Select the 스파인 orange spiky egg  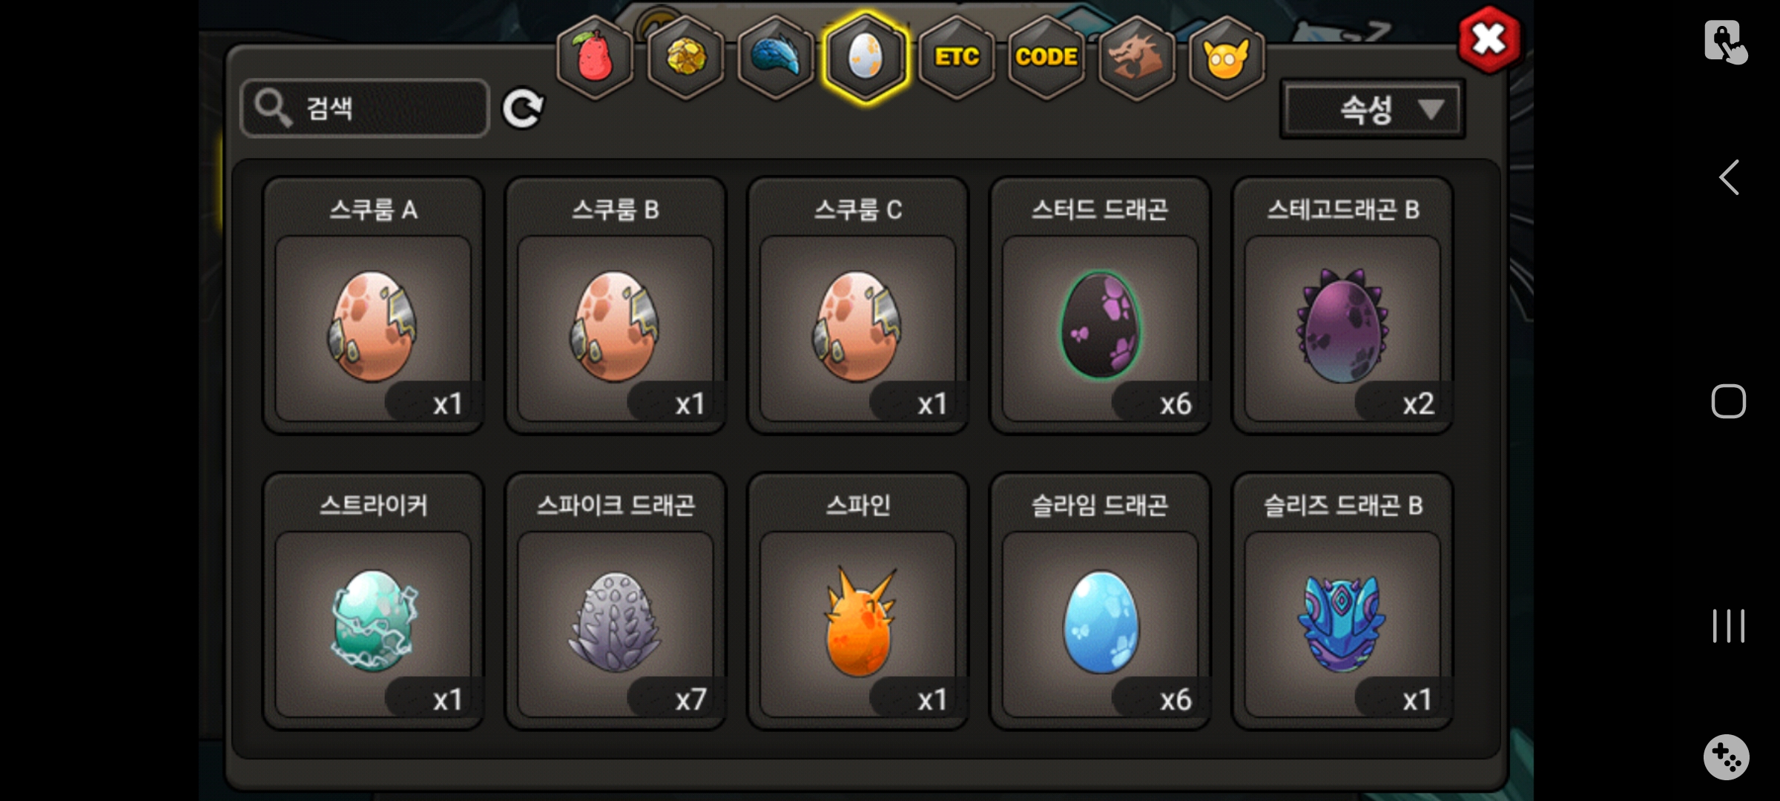pos(858,601)
